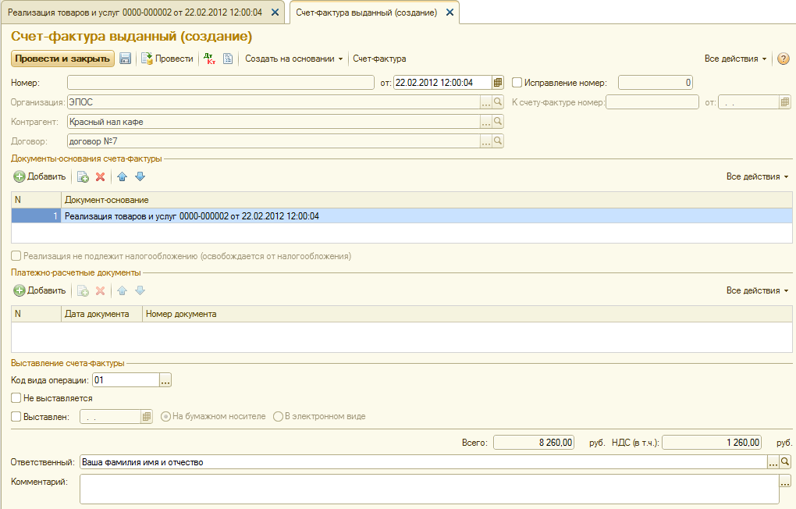Click the Код вида операции field with 01
Viewport: 796px width, 509px height.
point(126,380)
